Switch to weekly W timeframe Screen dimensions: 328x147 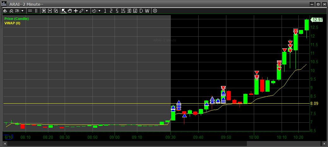(x=147, y=11)
